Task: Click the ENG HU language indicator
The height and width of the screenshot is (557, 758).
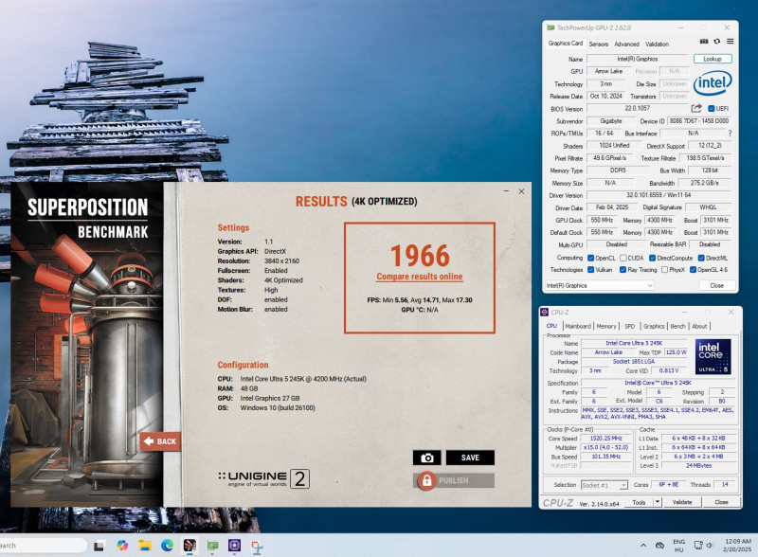Action: coord(678,546)
